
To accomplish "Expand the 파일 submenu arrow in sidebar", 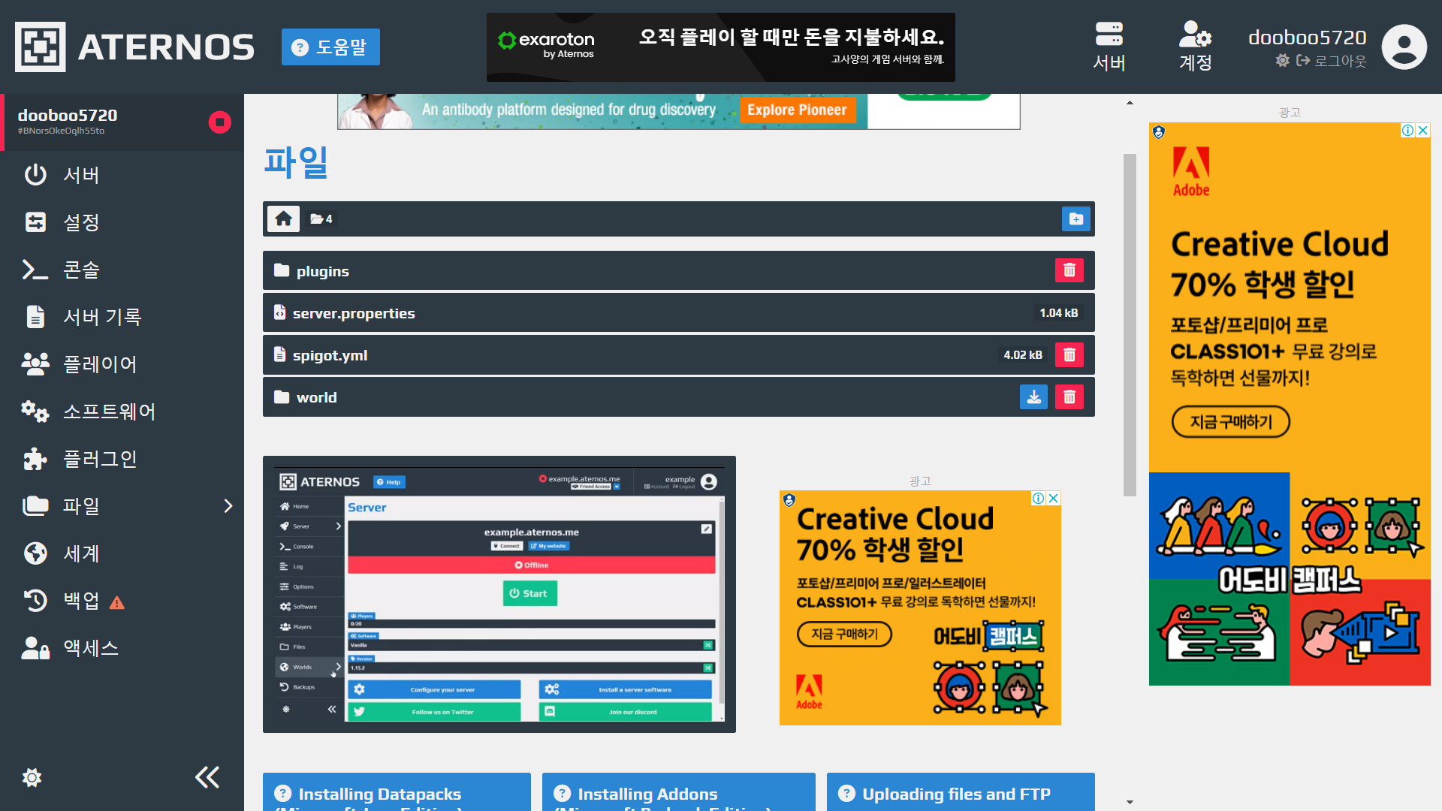I will [228, 506].
